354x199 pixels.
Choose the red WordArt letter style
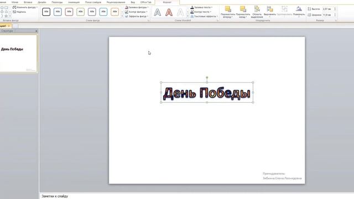coord(169,12)
